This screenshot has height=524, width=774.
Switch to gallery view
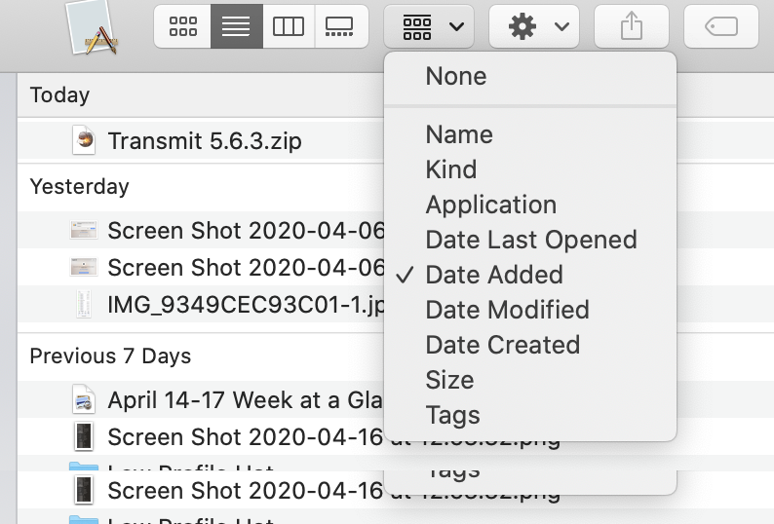point(341,26)
